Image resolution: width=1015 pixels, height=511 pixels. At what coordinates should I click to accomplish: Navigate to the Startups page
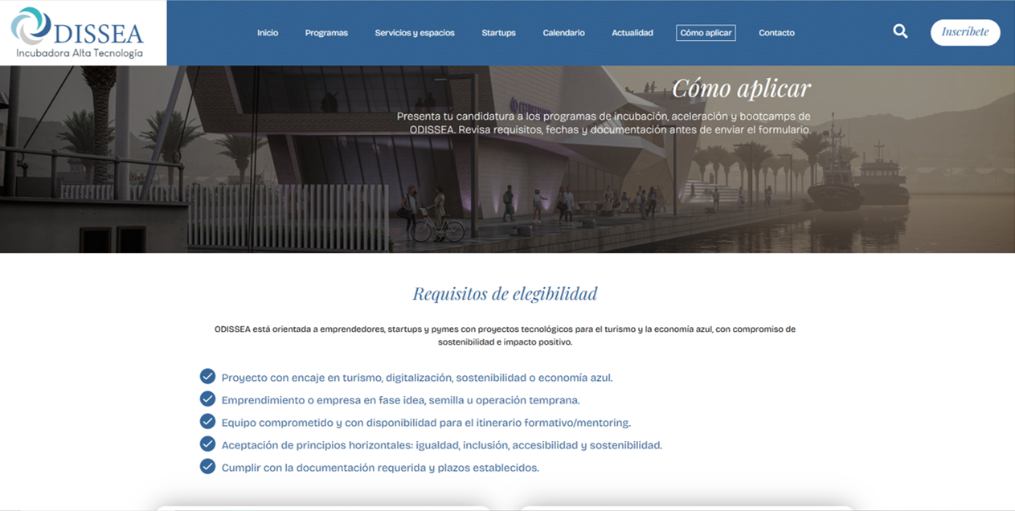pyautogui.click(x=498, y=33)
